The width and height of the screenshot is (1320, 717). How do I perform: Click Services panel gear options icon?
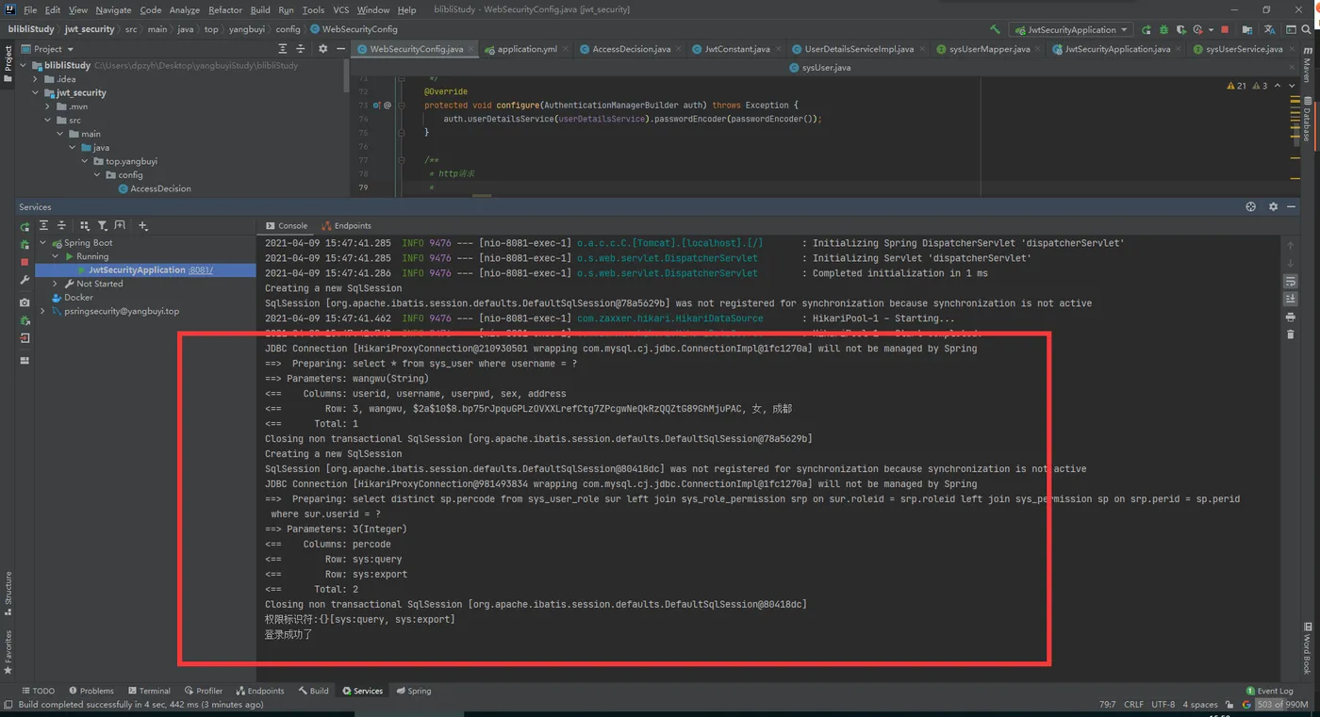coord(1273,207)
